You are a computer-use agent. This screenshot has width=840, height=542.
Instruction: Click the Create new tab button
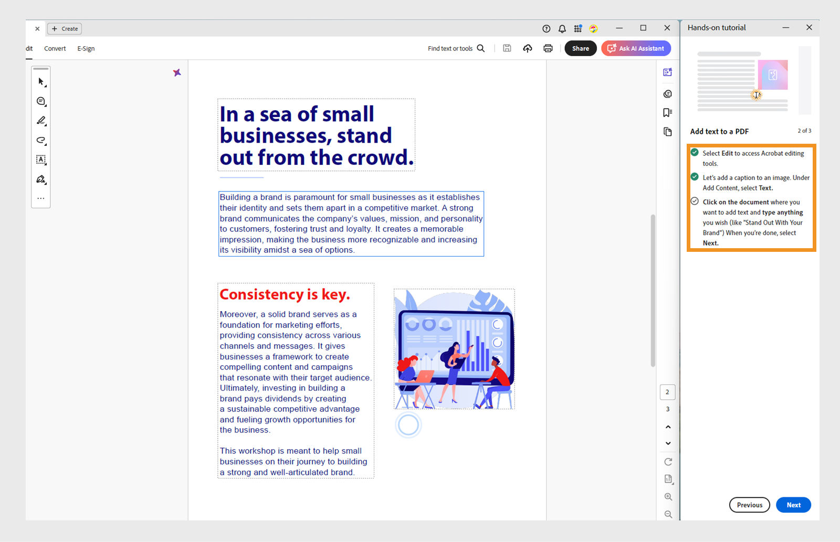point(65,28)
